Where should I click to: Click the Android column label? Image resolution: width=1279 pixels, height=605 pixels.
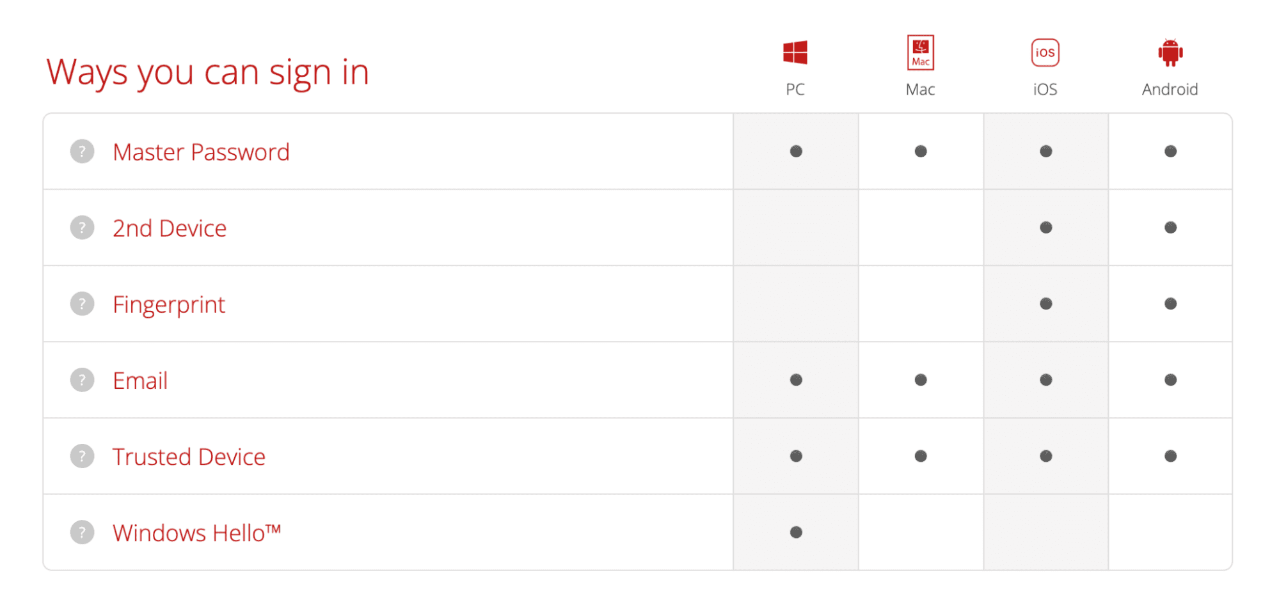(1170, 90)
